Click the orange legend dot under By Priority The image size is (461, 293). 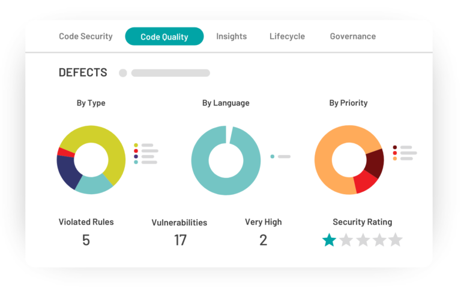395,159
